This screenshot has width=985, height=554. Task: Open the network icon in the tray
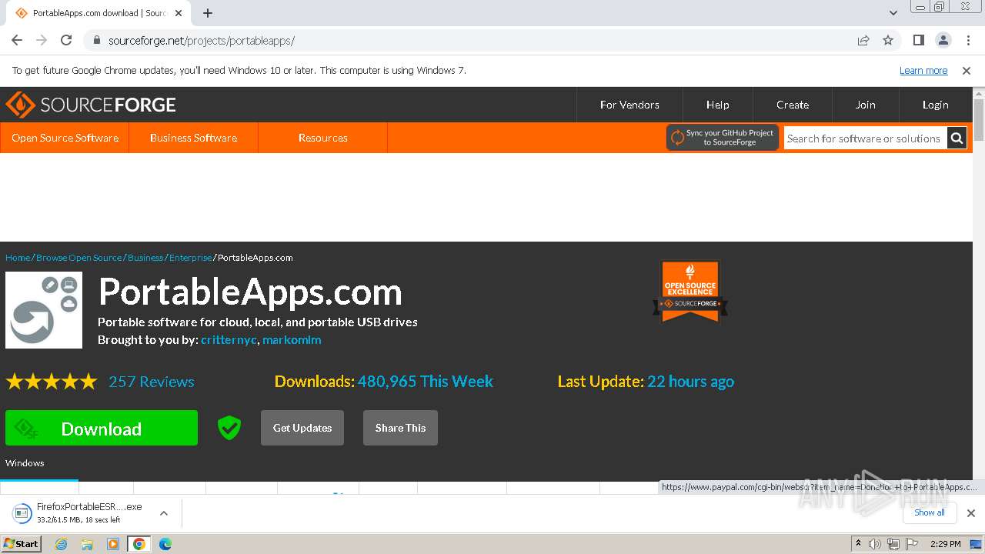(x=893, y=544)
